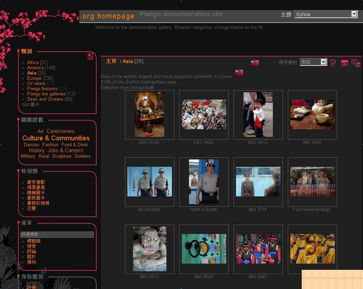Click the .org homepage header link
The image size is (363, 289).
[x=107, y=16]
